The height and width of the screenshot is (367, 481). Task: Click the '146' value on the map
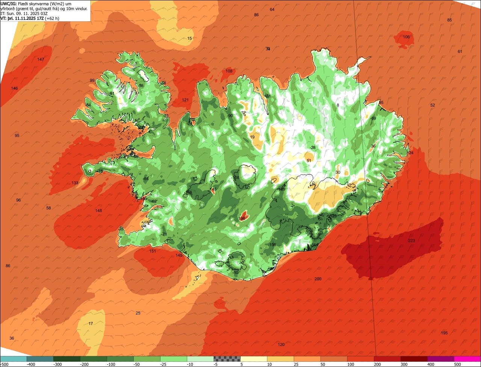pos(14,88)
